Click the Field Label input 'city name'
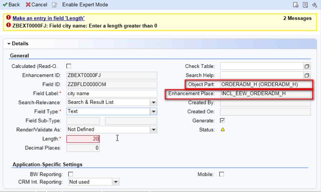Screen dimensions: 321x192 click(112, 94)
